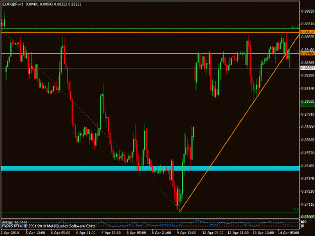Click the 14 Apr 05:00 time label

(x=288, y=233)
